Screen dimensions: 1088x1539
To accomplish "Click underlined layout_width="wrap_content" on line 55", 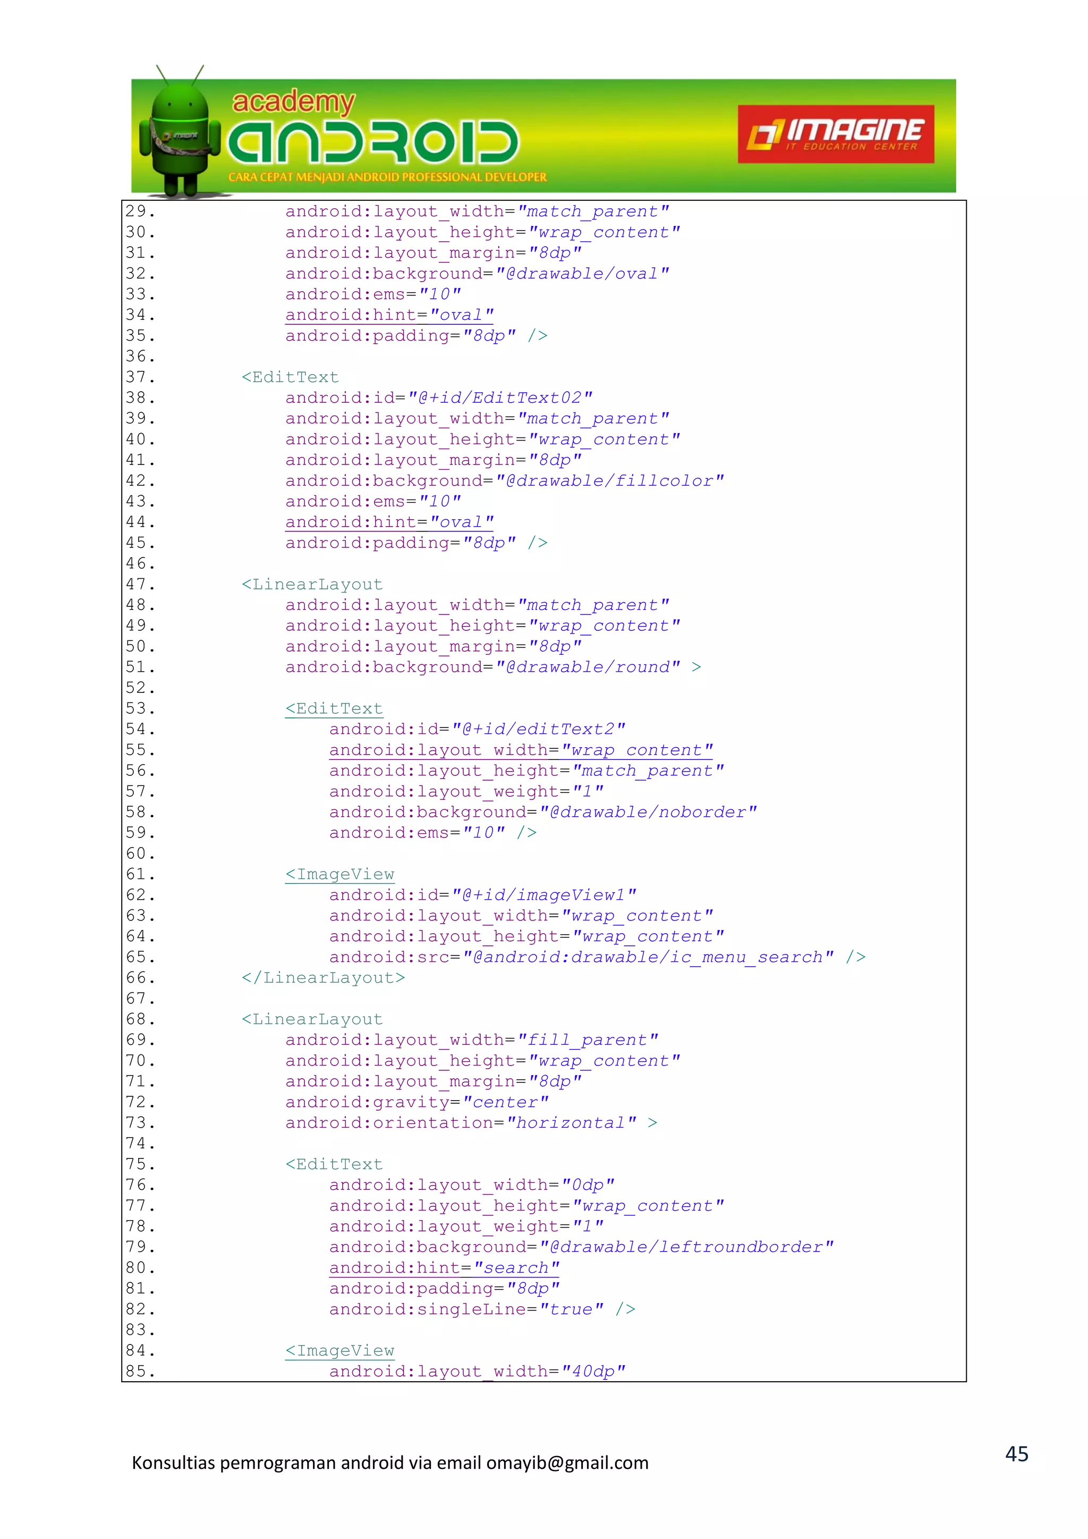I will (x=521, y=750).
